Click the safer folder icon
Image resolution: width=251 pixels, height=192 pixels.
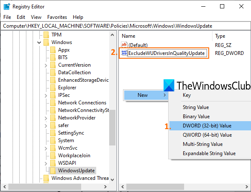point(53,125)
